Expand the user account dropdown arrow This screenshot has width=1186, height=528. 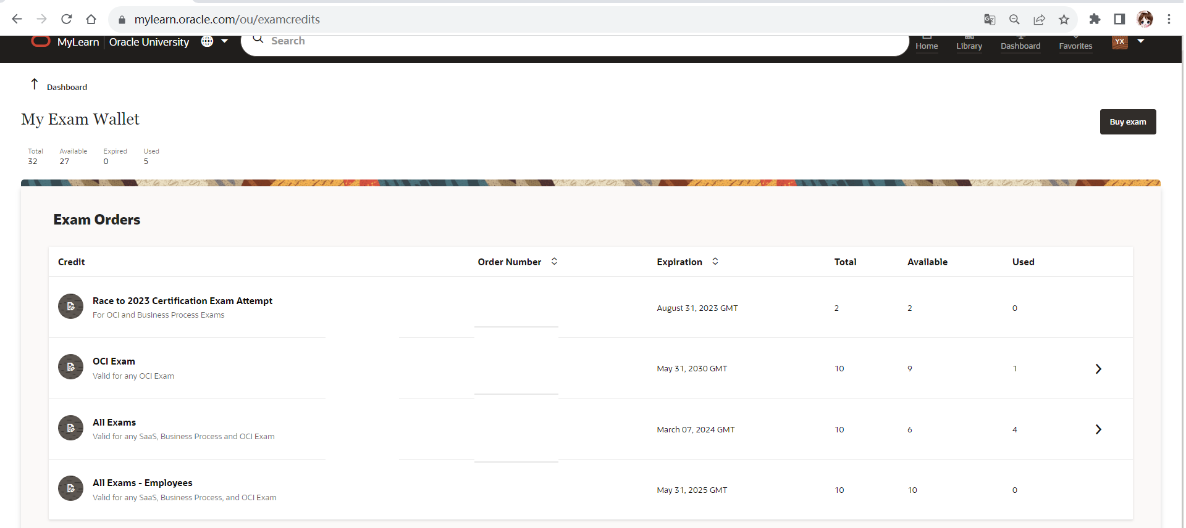pyautogui.click(x=1141, y=41)
